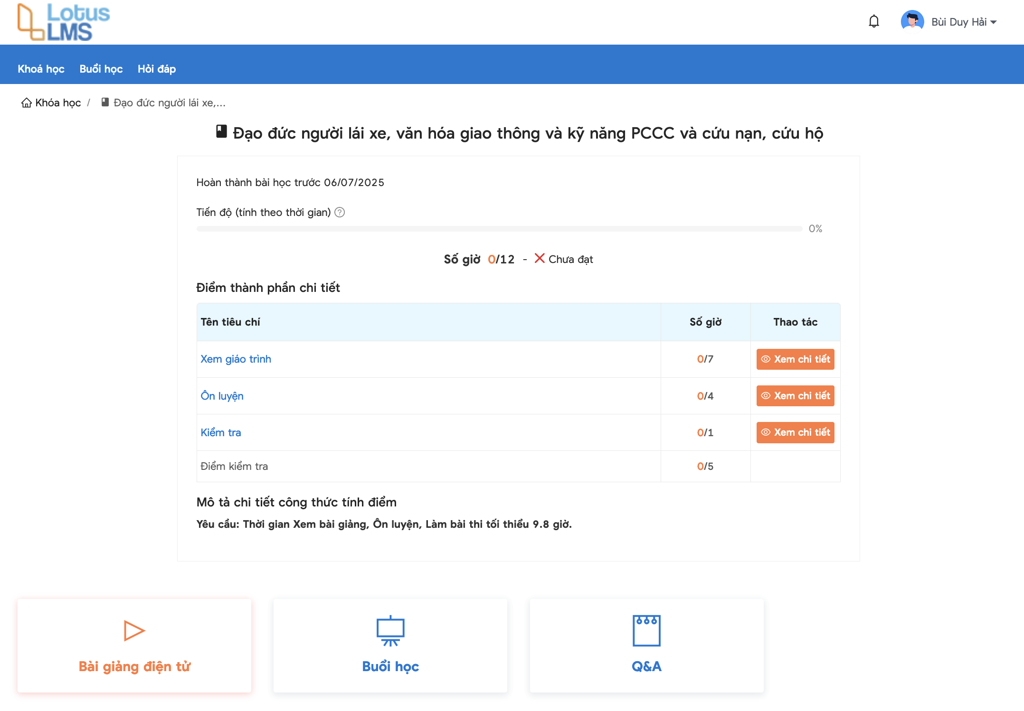Screen dimensions: 1024x711
Task: Open the Khoá học menu item
Action: click(x=41, y=69)
